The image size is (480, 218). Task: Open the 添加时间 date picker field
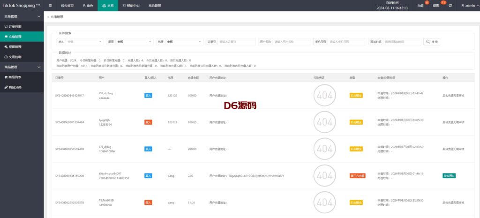(402, 42)
